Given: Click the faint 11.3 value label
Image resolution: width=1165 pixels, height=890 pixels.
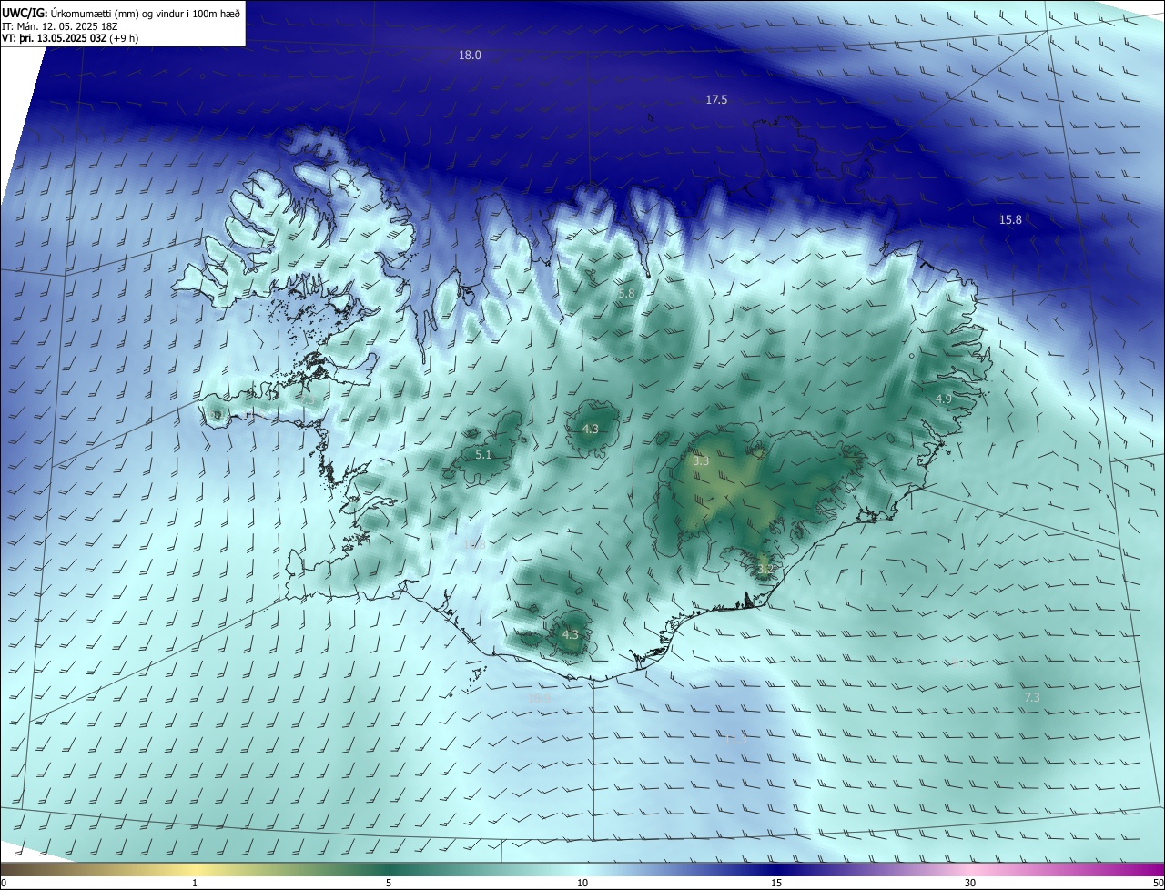Looking at the screenshot, I should (x=735, y=741).
